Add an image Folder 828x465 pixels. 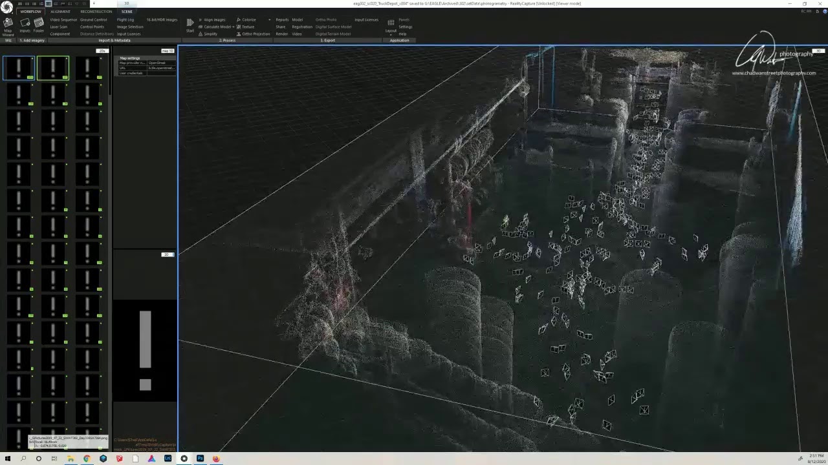click(x=39, y=26)
